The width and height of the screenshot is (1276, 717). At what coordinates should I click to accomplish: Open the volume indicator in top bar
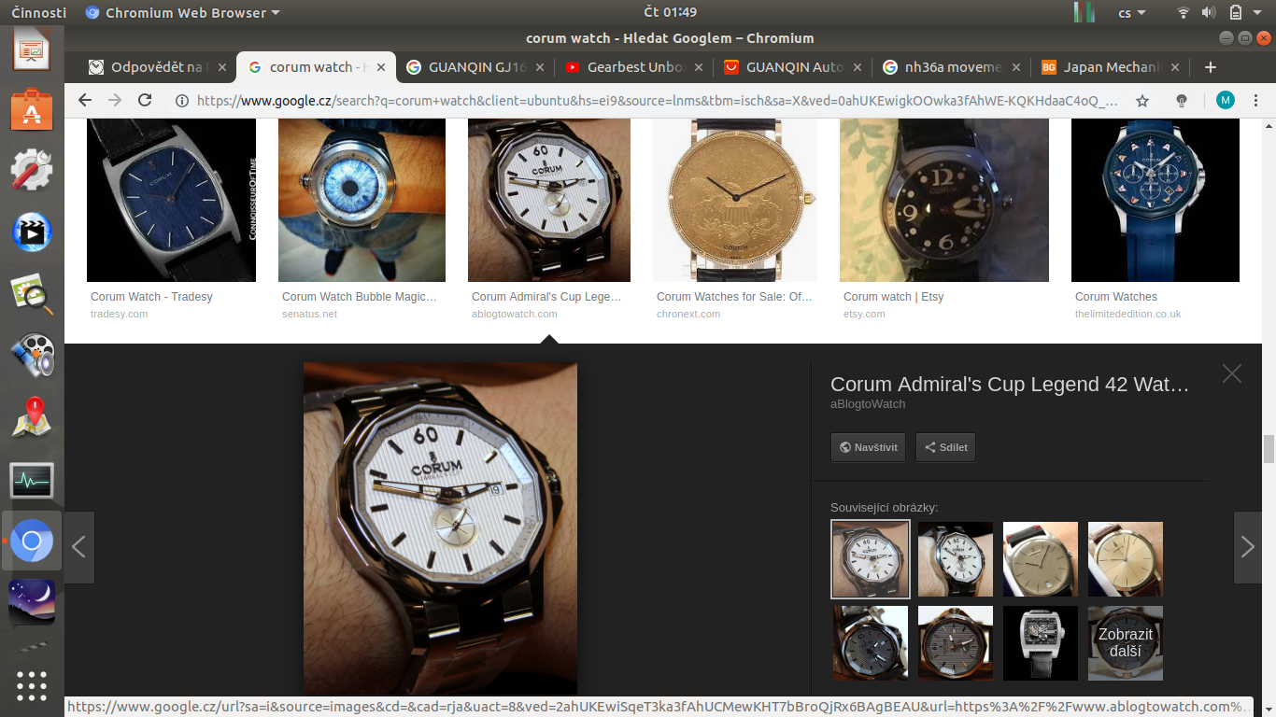[1209, 12]
